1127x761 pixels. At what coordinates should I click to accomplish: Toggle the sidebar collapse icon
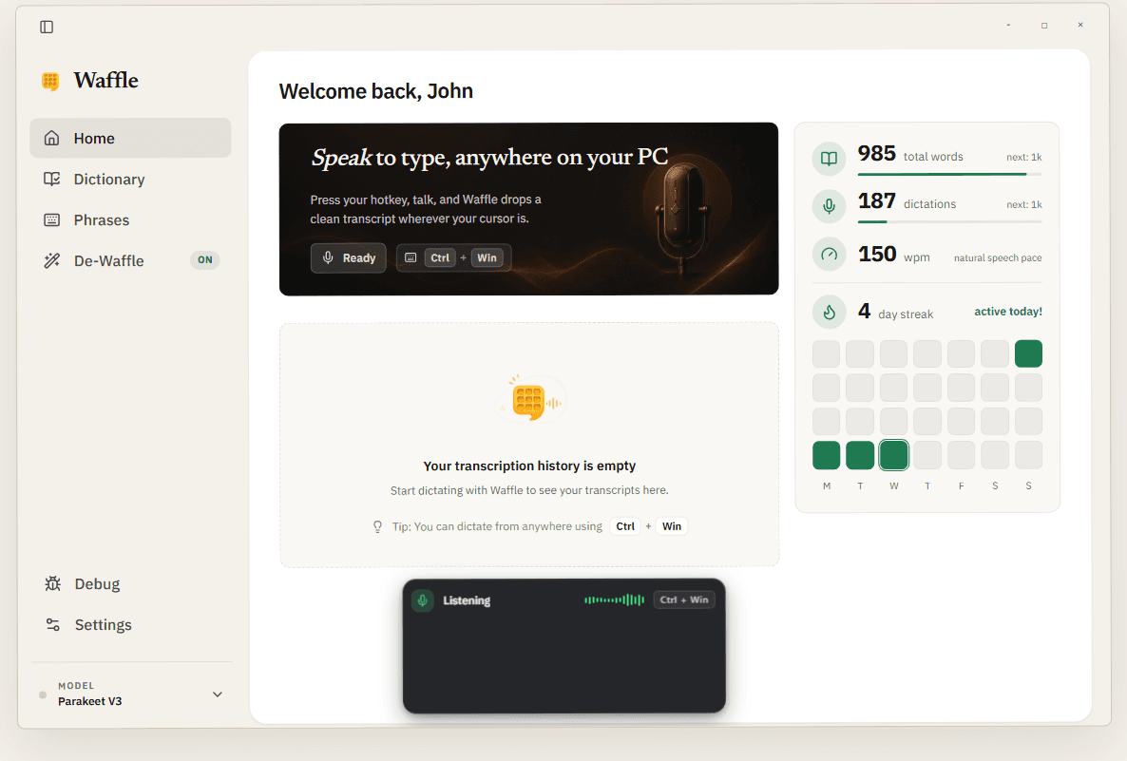tap(47, 27)
